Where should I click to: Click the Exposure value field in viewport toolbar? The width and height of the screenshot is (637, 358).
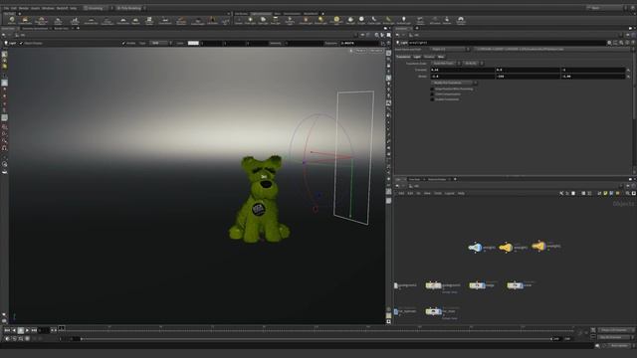click(360, 43)
